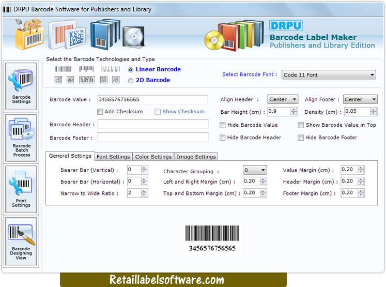386x287 pixels.
Task: Click the fourth 2D barcode sample icon
Action: (104, 80)
